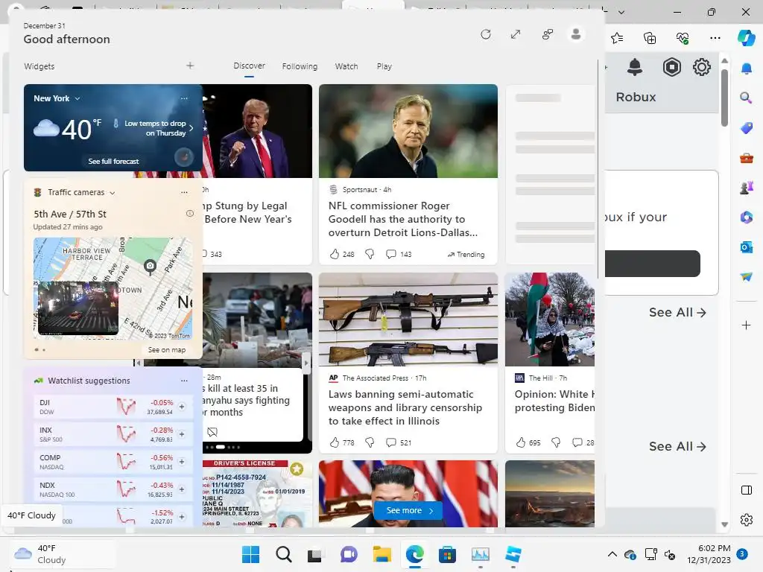Open NFL commissioner Roger Goodell headline
The height and width of the screenshot is (572, 763).
403,219
